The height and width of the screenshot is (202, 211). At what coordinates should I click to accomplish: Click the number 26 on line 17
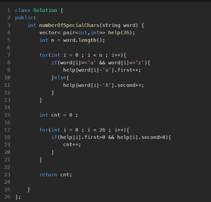pos(102,130)
